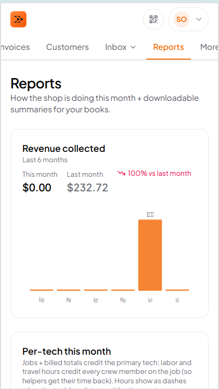Viewport: 219px width, 389px height.
Task: Expand the account menu chevron
Action: pos(199,19)
